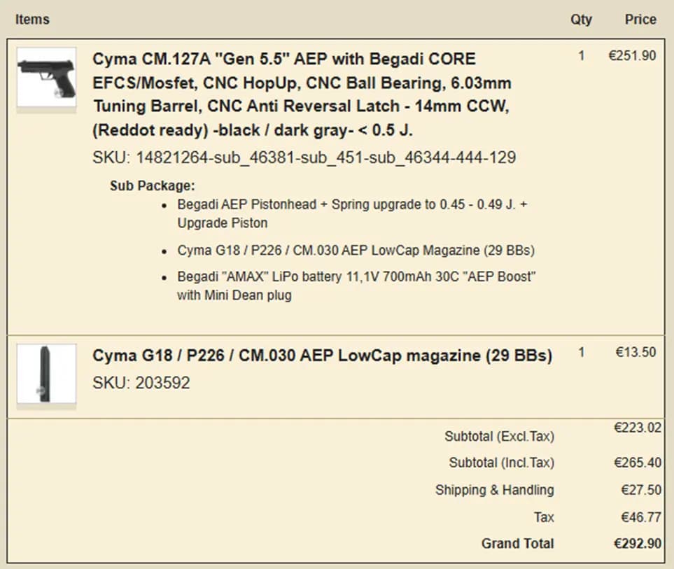Click the Sub Package label
The width and height of the screenshot is (674, 569).
tap(152, 186)
